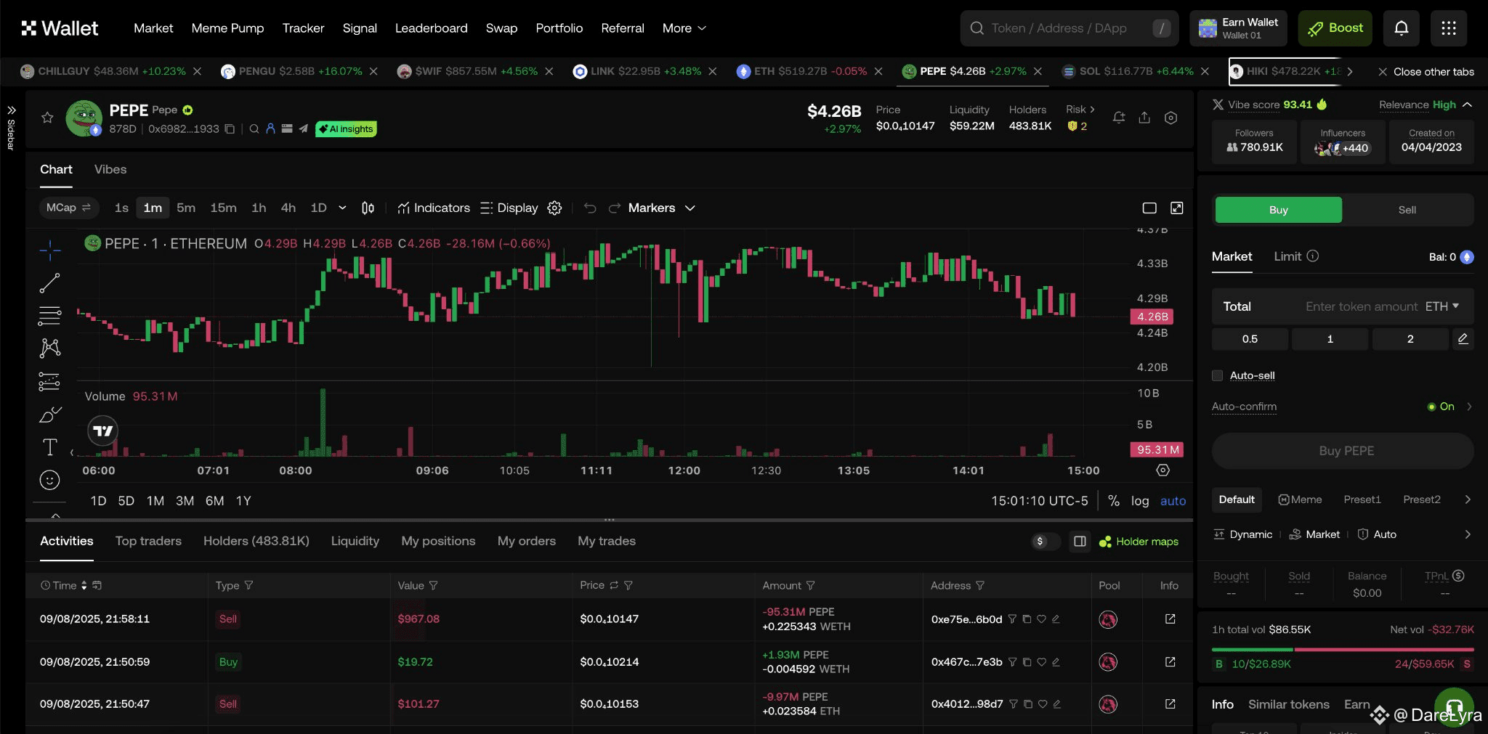Toggle log scale on chart
Screen dimensions: 1488x734
pyautogui.click(x=1140, y=501)
